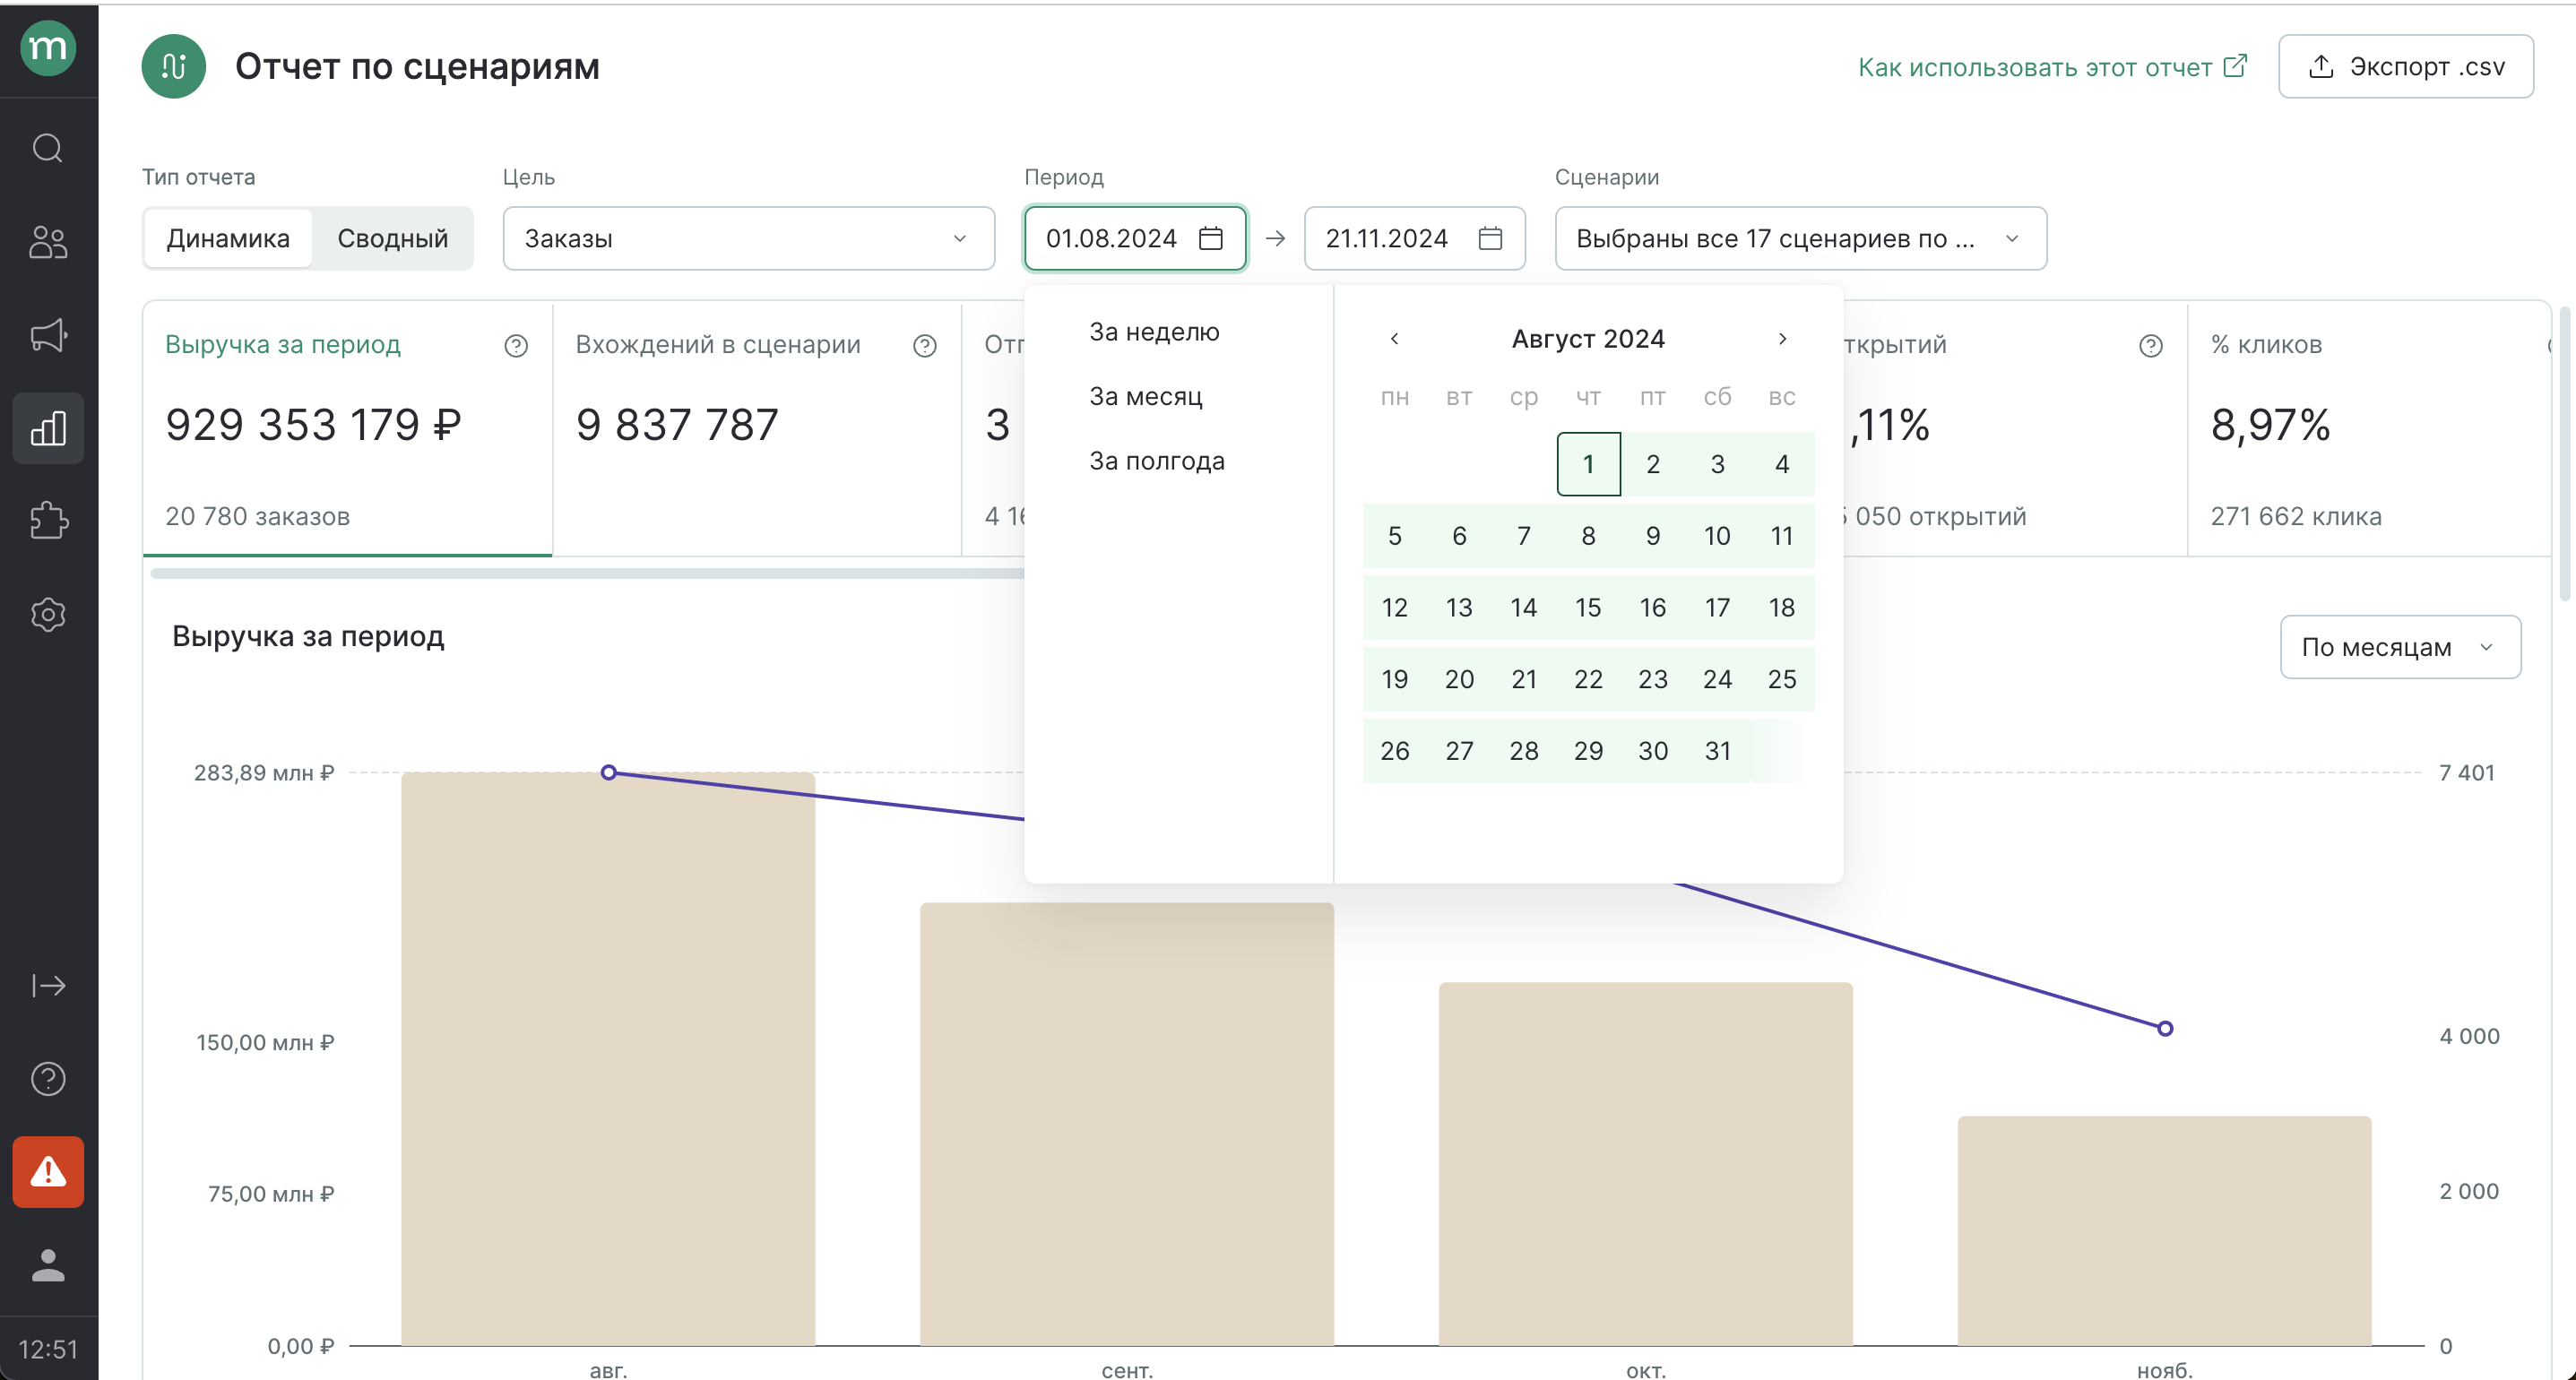Pick August 15 in calendar

(x=1588, y=607)
